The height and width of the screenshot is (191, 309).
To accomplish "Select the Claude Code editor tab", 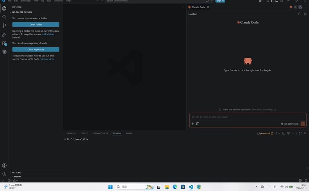I will click(x=198, y=7).
